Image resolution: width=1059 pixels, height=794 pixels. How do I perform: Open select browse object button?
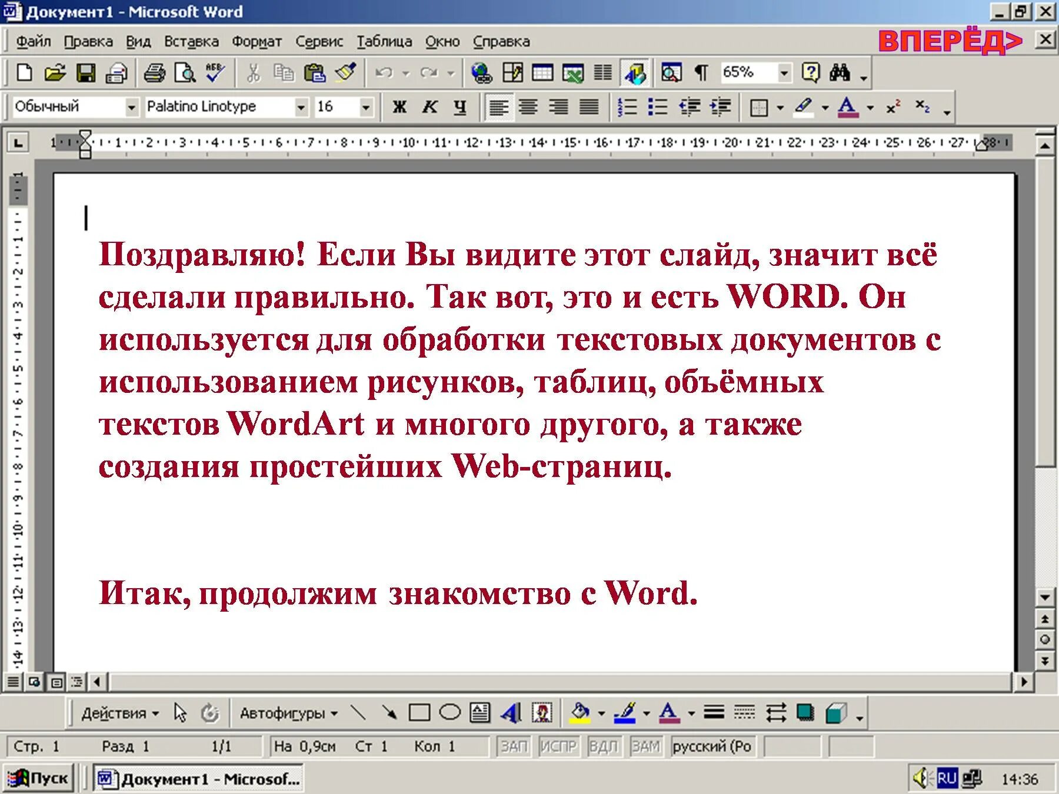[x=1045, y=639]
